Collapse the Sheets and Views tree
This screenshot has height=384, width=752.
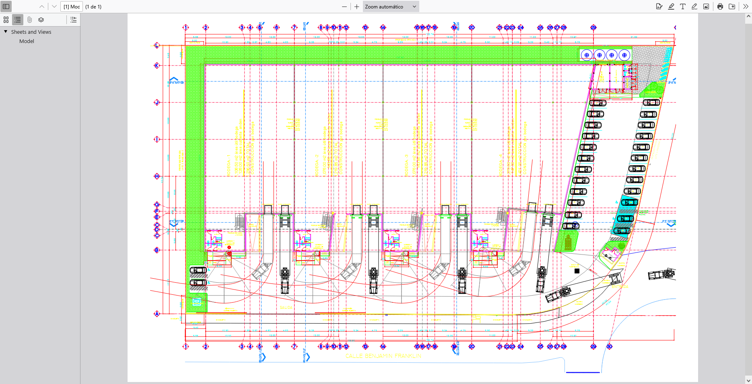coord(6,32)
